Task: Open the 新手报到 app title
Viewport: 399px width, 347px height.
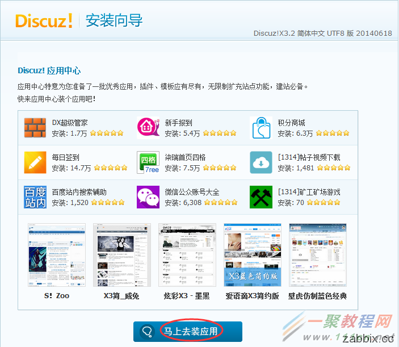Action: coord(178,123)
